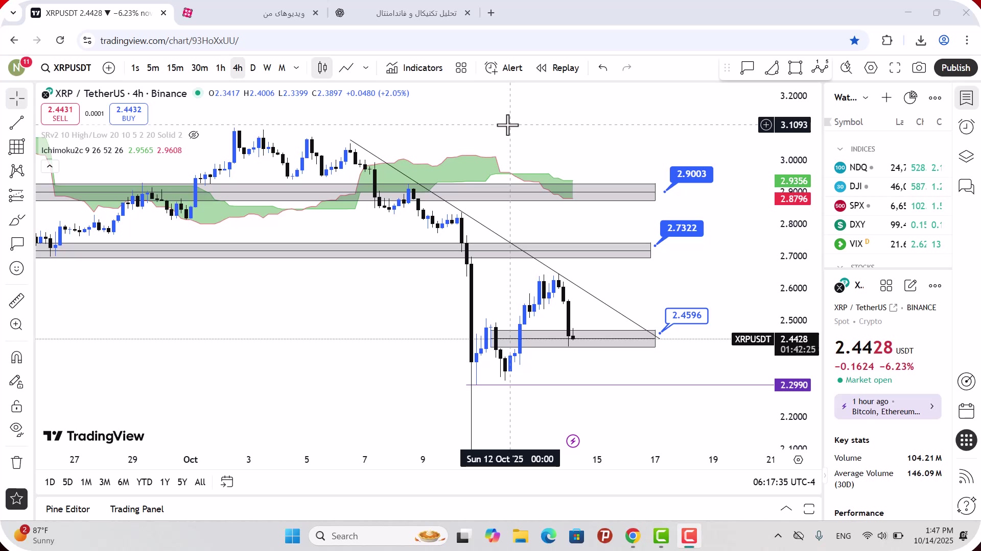981x551 pixels.
Task: Activate the zoom in tool
Action: tap(16, 324)
